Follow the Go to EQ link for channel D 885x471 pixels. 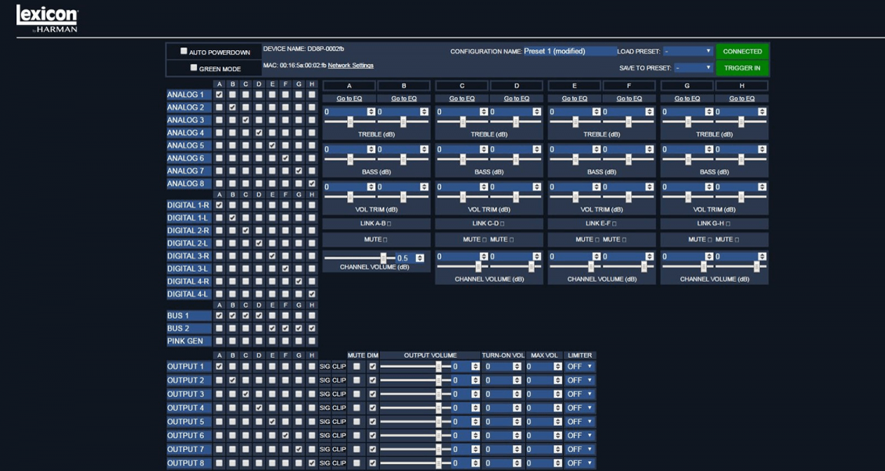(x=517, y=98)
